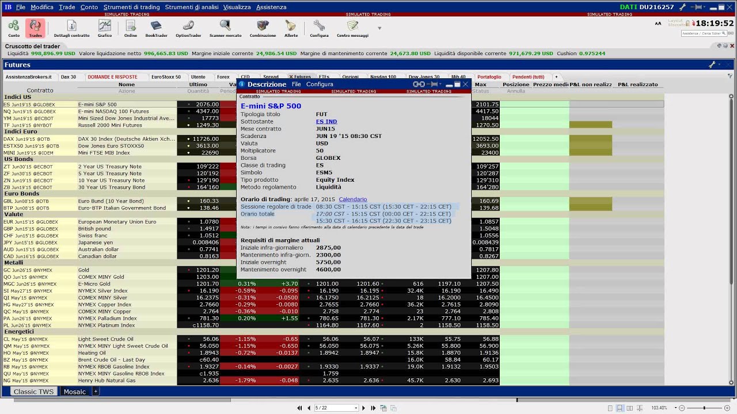Open the Allerte bell icon
Viewport: 737px width, 414px height.
(291, 28)
